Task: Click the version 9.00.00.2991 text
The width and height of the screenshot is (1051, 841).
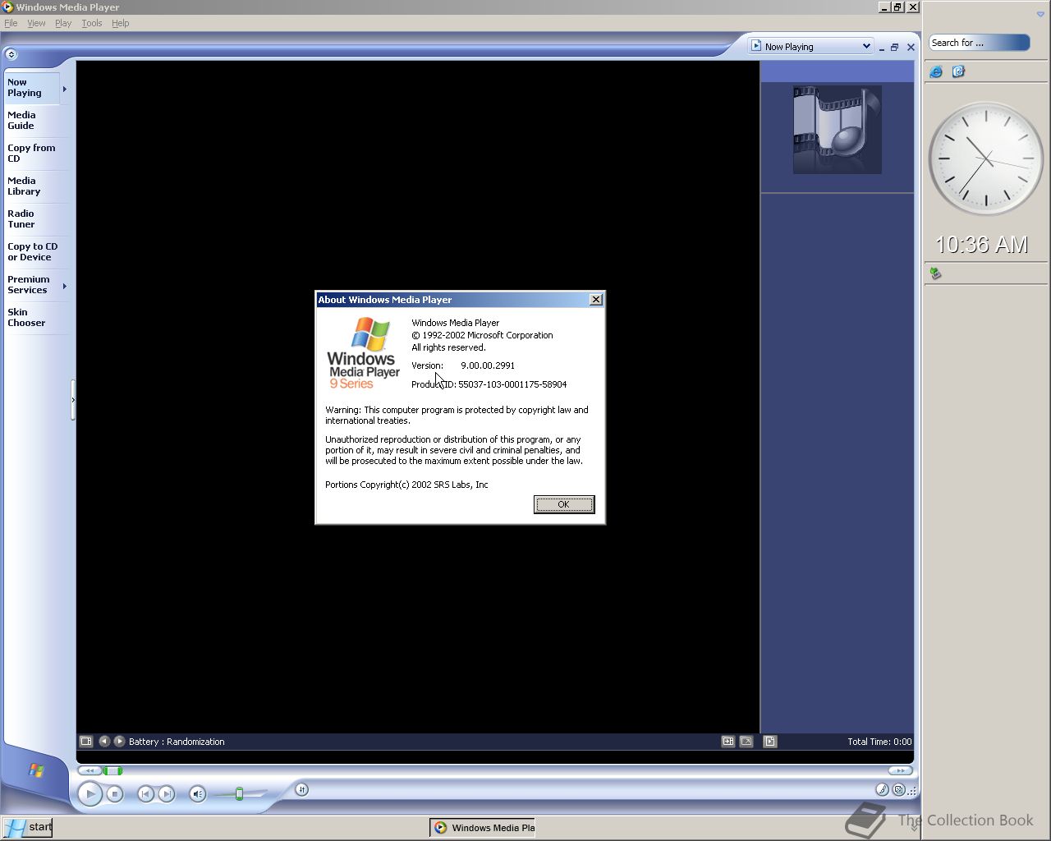Action: coord(488,365)
